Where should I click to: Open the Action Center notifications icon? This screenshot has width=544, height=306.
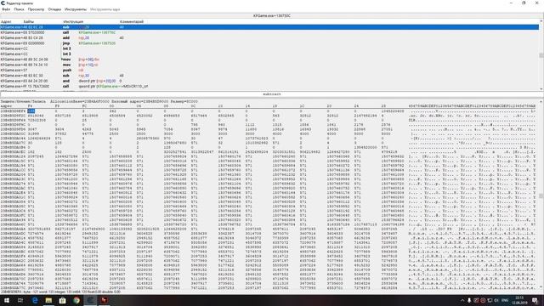click(535, 300)
